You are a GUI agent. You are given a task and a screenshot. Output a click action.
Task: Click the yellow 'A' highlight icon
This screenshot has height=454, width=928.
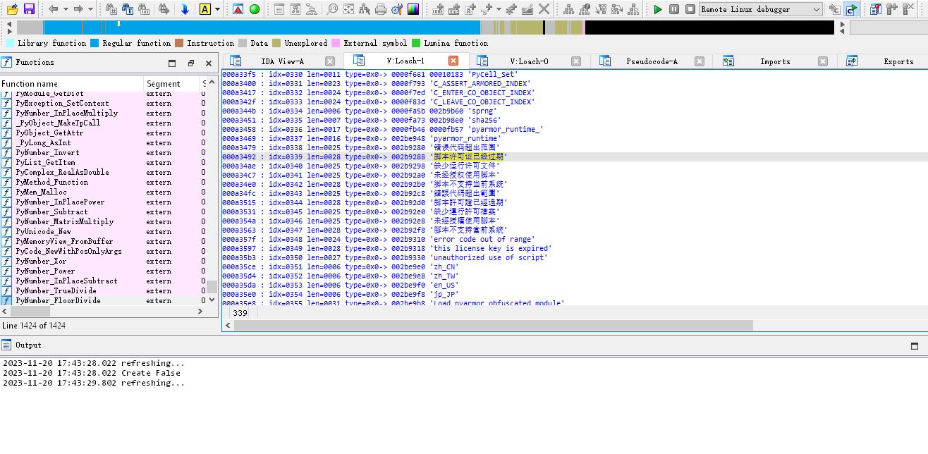click(x=204, y=9)
